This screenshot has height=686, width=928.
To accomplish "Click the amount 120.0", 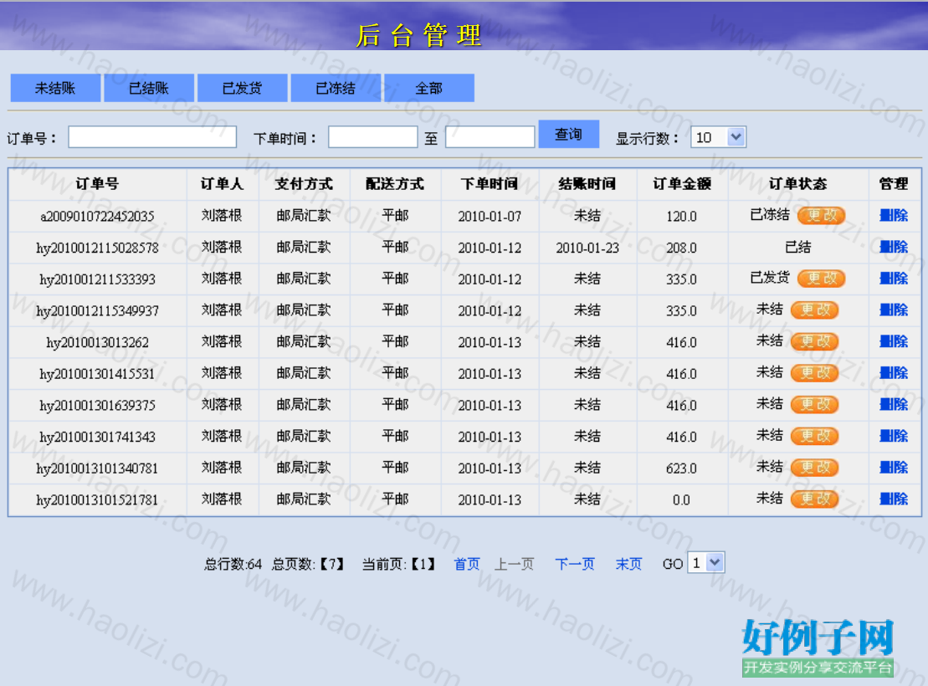I will coord(681,217).
